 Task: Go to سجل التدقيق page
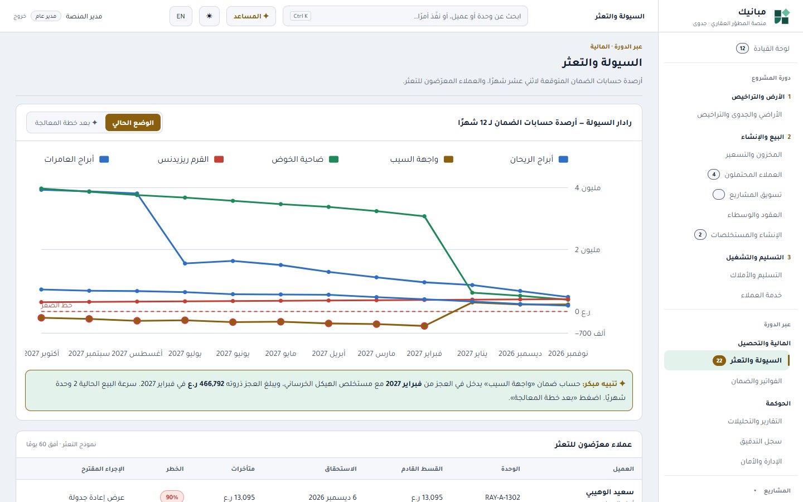pos(728,441)
